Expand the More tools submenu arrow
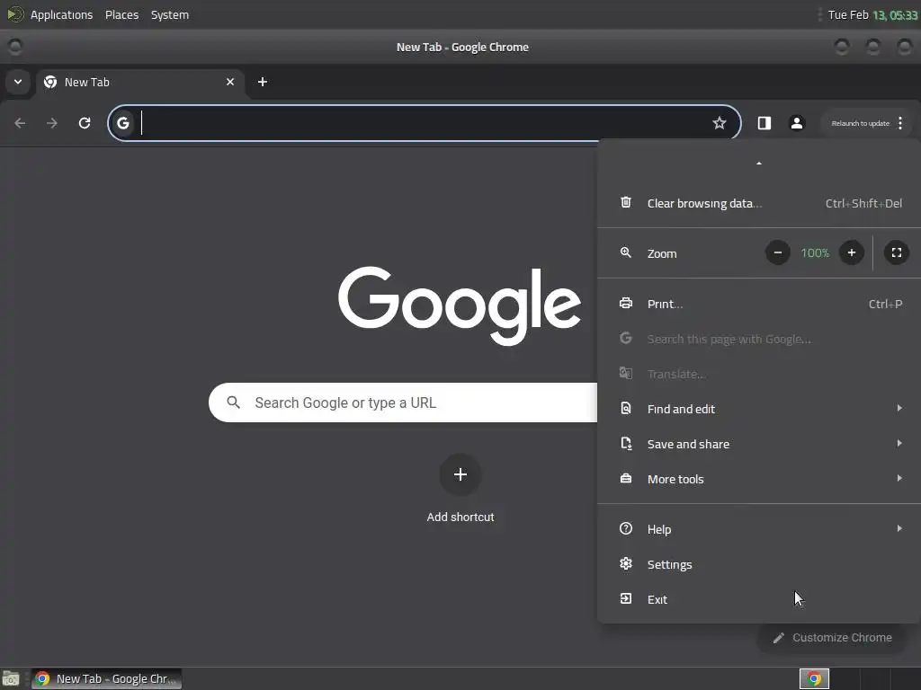Image resolution: width=921 pixels, height=690 pixels. point(899,479)
